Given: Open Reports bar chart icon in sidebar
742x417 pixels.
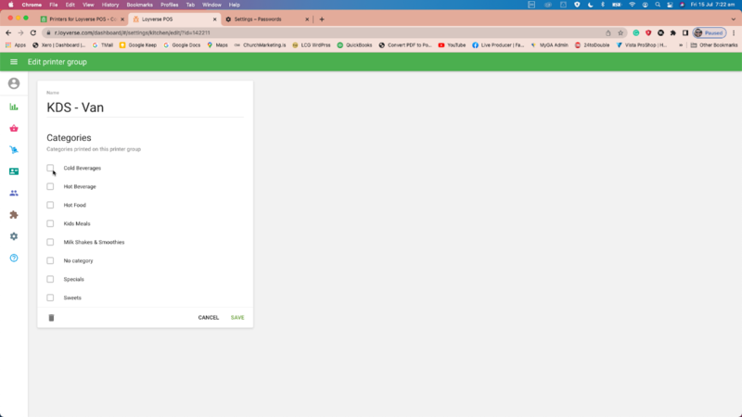Looking at the screenshot, I should 14,107.
